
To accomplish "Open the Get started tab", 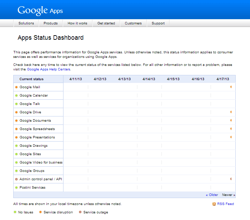I will (x=106, y=23).
